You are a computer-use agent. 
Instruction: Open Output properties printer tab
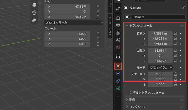pyautogui.click(x=118, y=25)
